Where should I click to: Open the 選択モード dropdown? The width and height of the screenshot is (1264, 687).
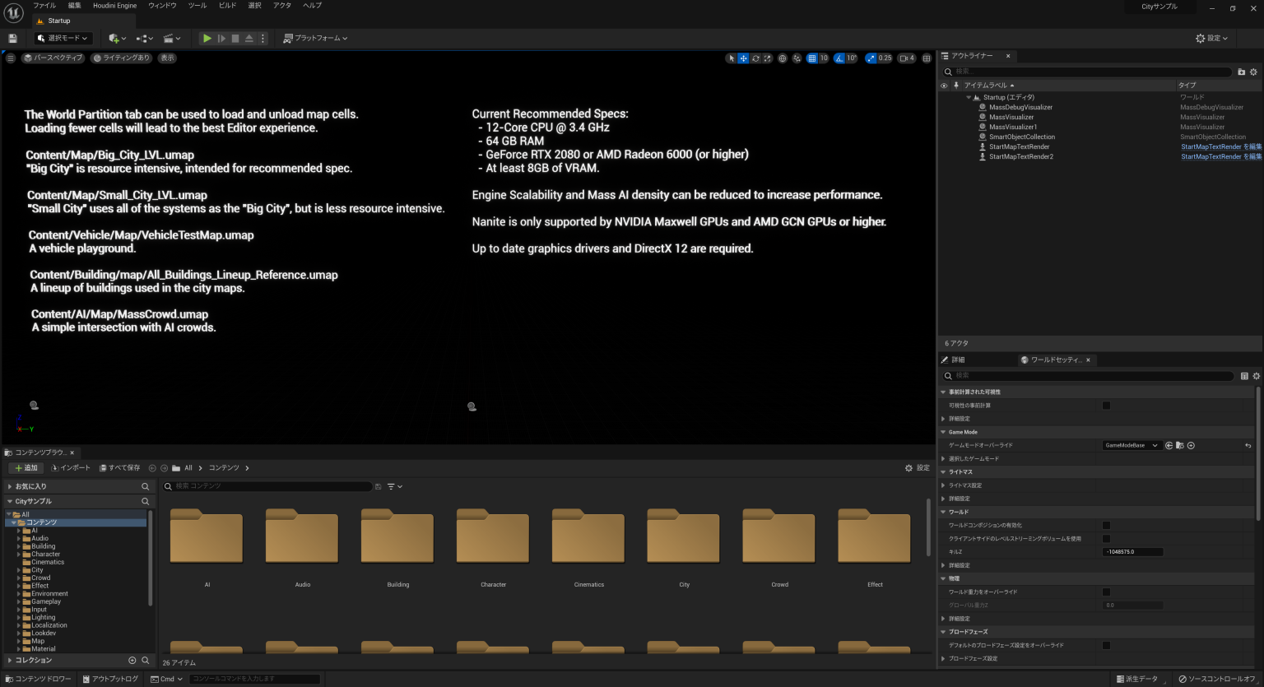tap(63, 38)
